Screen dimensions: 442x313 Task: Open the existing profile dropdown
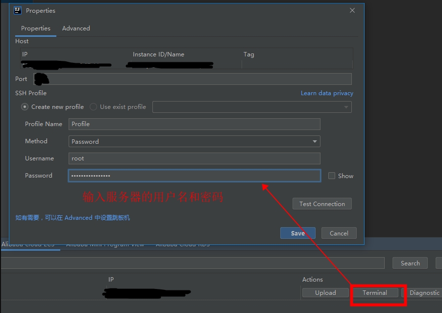tap(251, 107)
